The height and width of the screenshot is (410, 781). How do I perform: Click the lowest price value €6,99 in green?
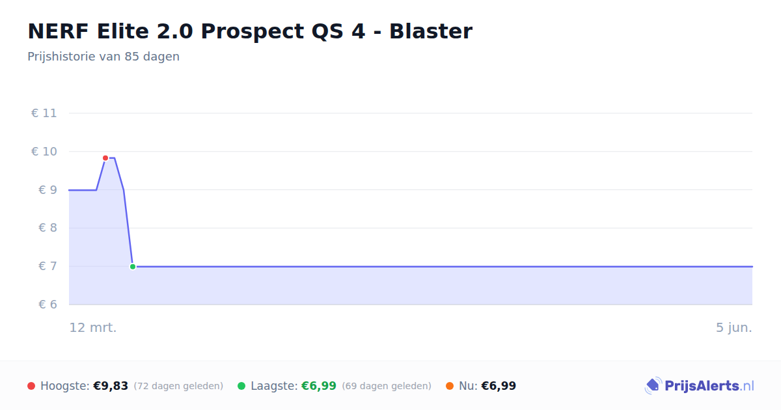[319, 386]
